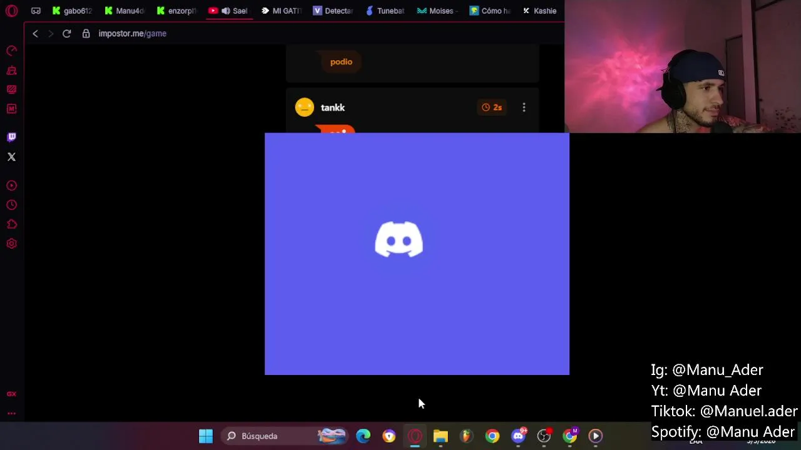Open the M sidebar panel icon
The width and height of the screenshot is (801, 450).
point(11,109)
